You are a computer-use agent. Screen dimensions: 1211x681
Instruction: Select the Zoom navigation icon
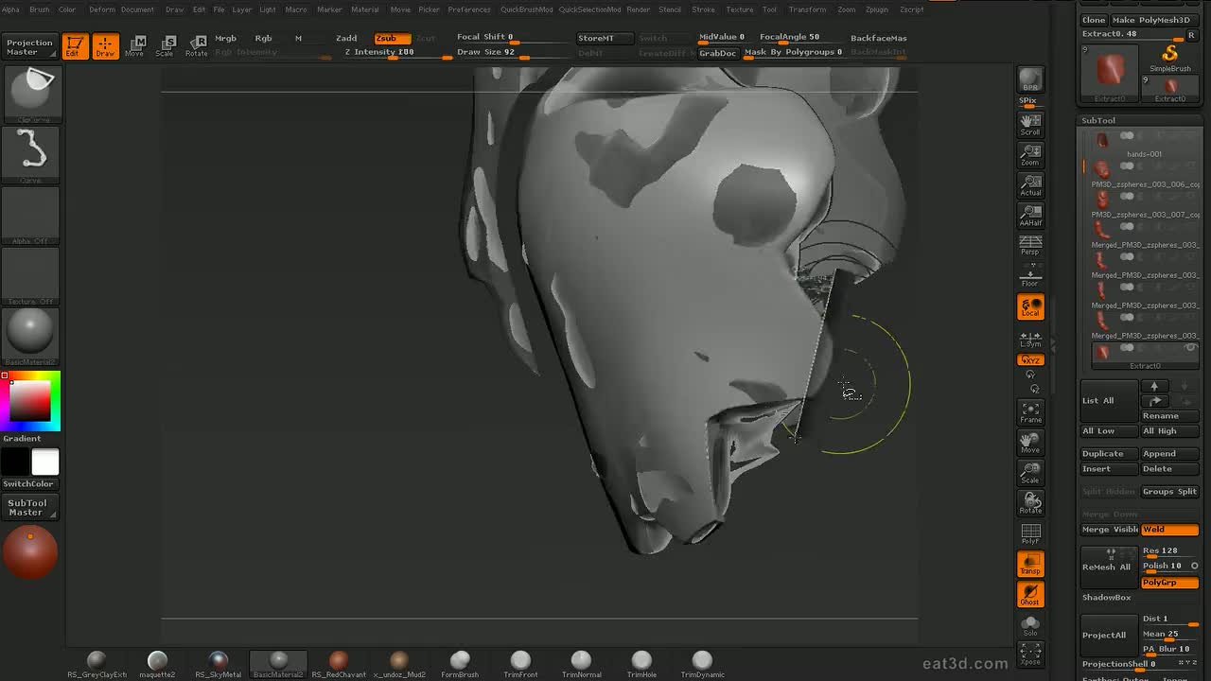(x=1030, y=155)
